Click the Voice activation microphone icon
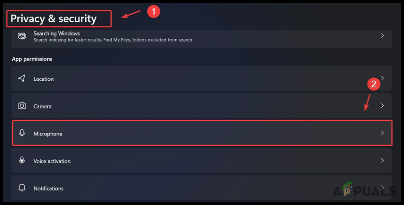The image size is (404, 205). [x=22, y=160]
